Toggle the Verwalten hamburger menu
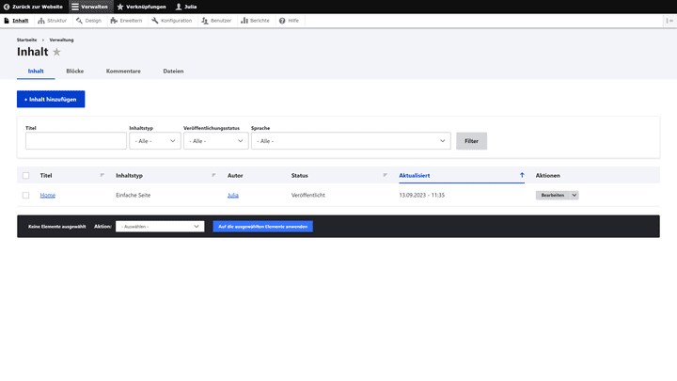677x381 pixels. [x=89, y=7]
